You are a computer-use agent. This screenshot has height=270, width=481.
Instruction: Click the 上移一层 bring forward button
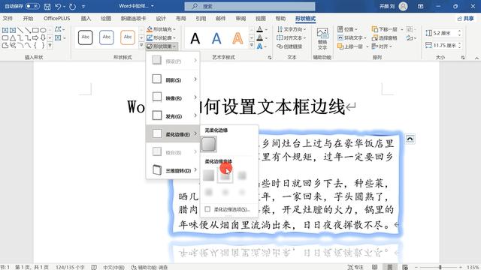tap(350, 46)
